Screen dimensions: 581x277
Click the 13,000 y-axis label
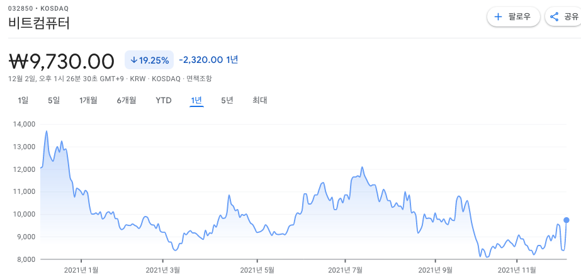(24, 147)
